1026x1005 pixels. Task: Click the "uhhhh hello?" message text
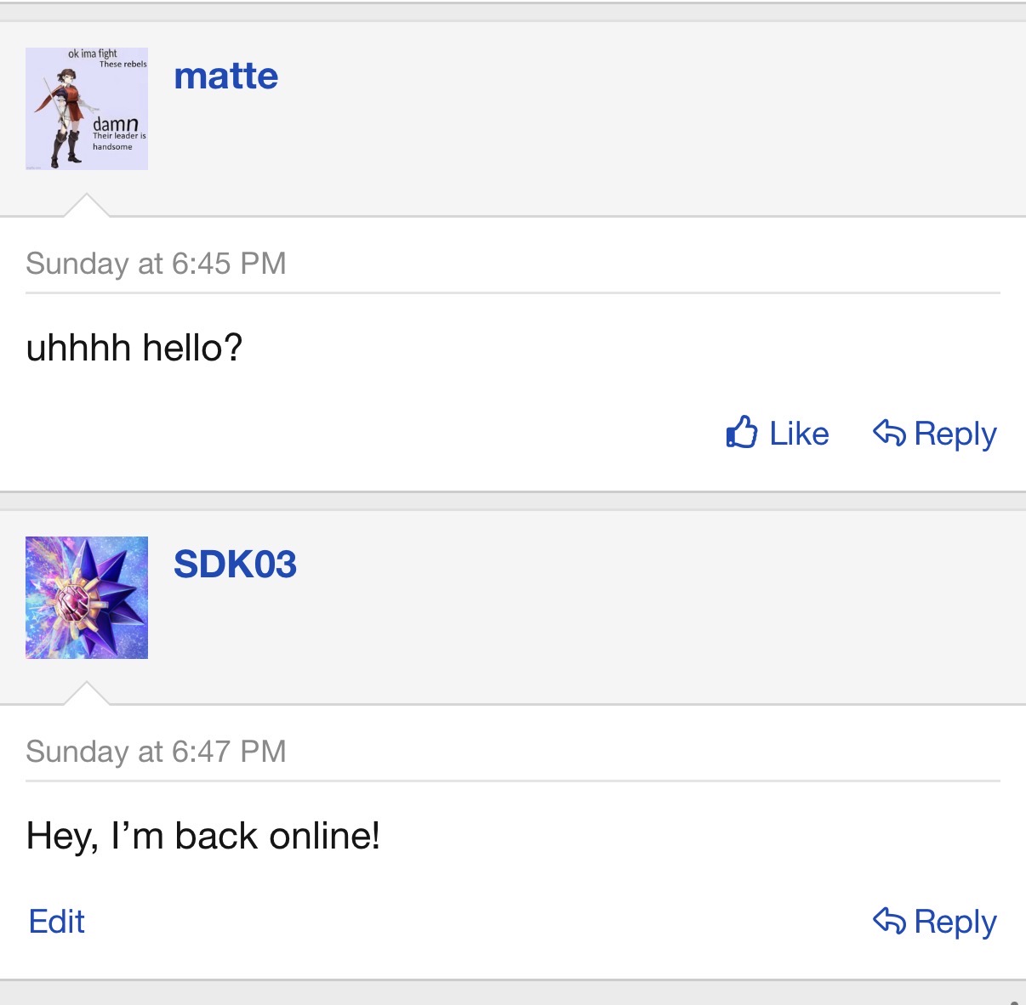134,349
